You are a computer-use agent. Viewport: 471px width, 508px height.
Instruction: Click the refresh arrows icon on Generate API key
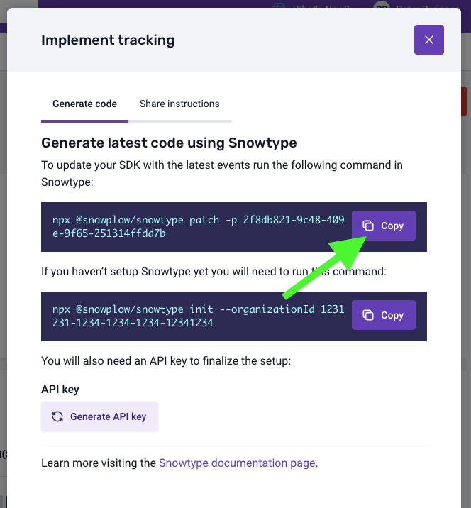57,416
